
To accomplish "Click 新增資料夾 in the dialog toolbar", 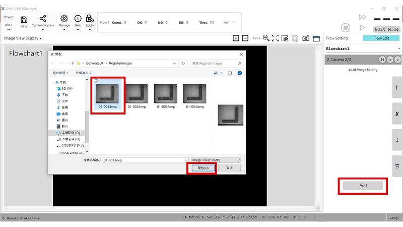I will click(84, 73).
